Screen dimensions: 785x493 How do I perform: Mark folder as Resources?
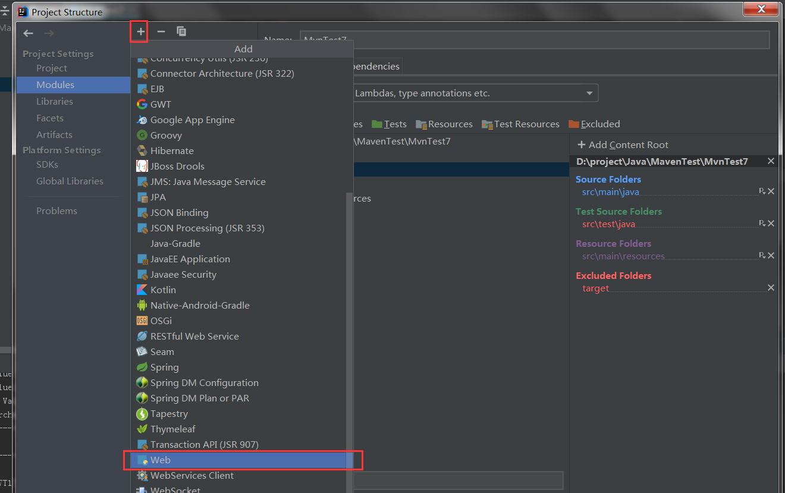point(444,124)
